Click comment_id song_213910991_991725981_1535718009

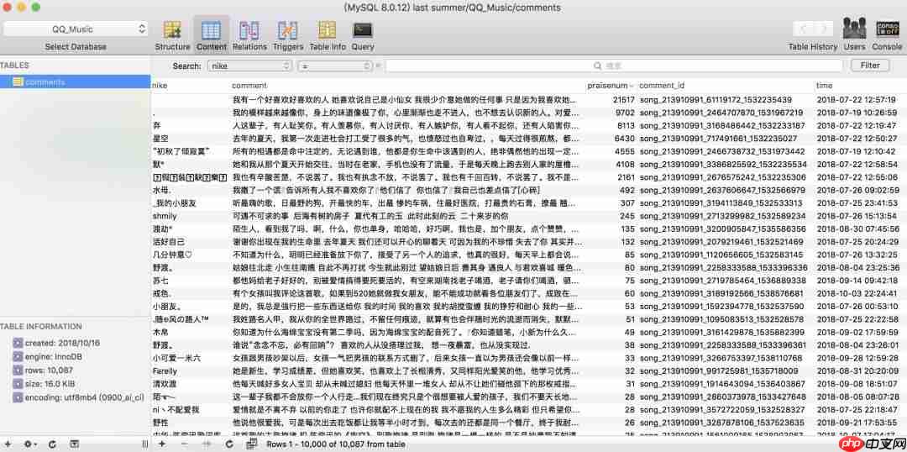[x=718, y=371]
